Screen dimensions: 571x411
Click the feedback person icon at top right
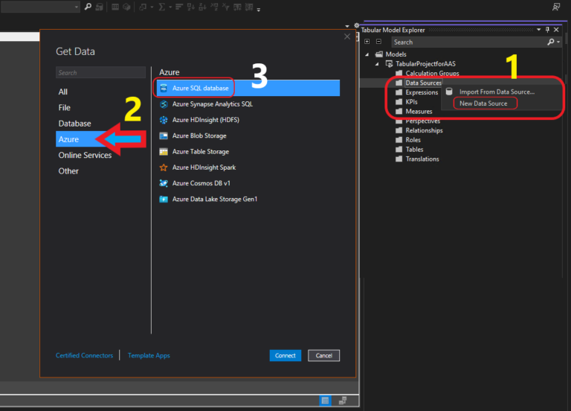tap(555, 7)
